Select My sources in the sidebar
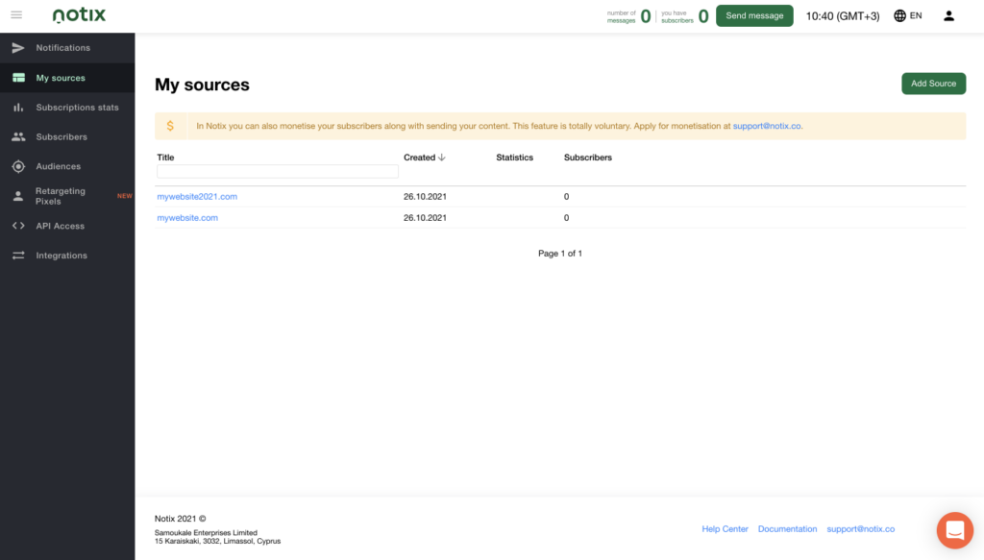This screenshot has height=560, width=984. tap(61, 78)
